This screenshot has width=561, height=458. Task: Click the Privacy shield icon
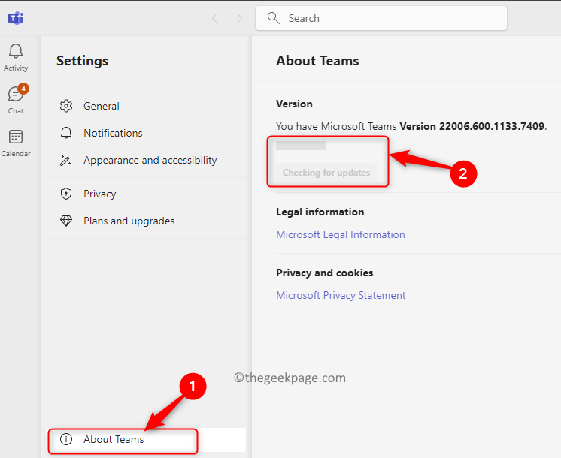66,194
